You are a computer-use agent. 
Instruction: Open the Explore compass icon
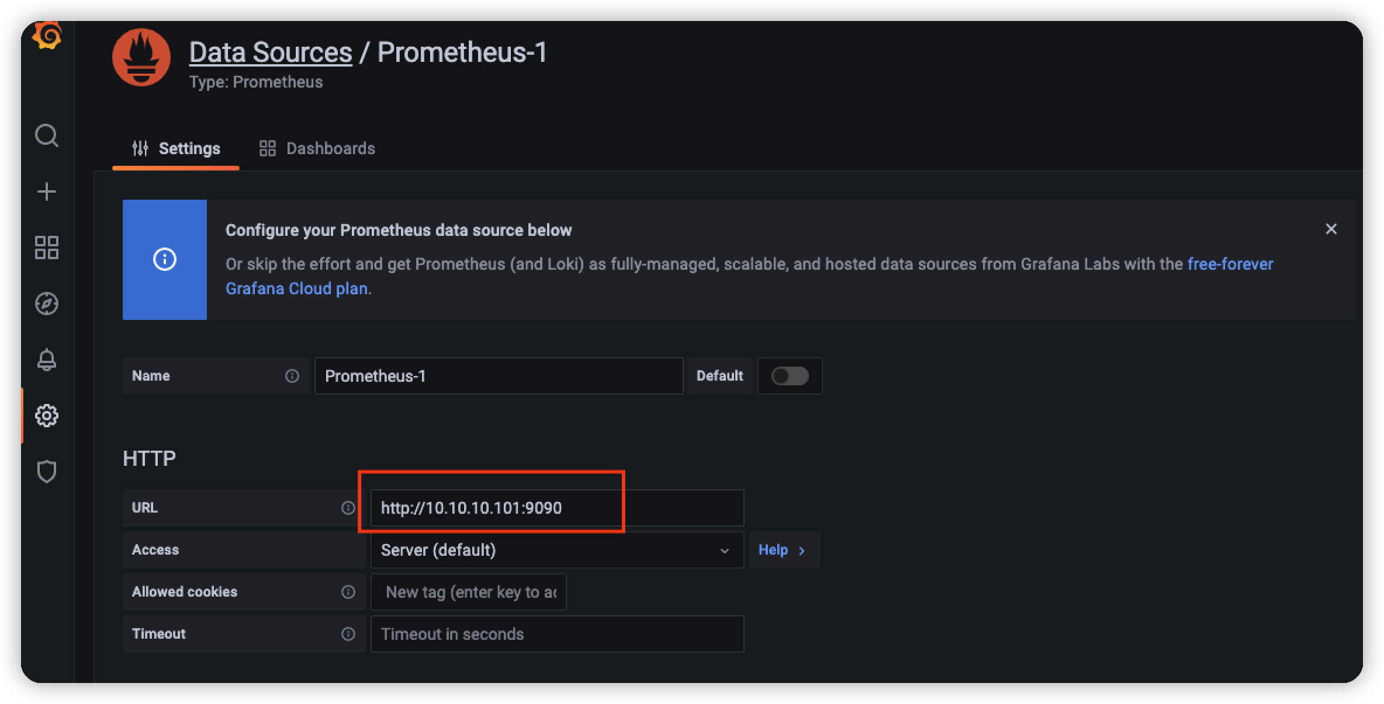pyautogui.click(x=47, y=304)
